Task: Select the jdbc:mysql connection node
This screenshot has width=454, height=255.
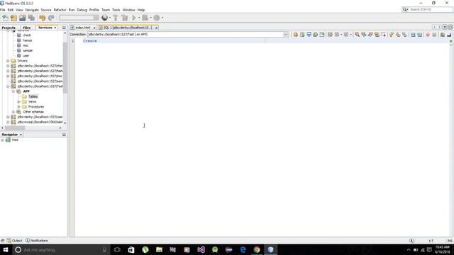Action: [40, 122]
